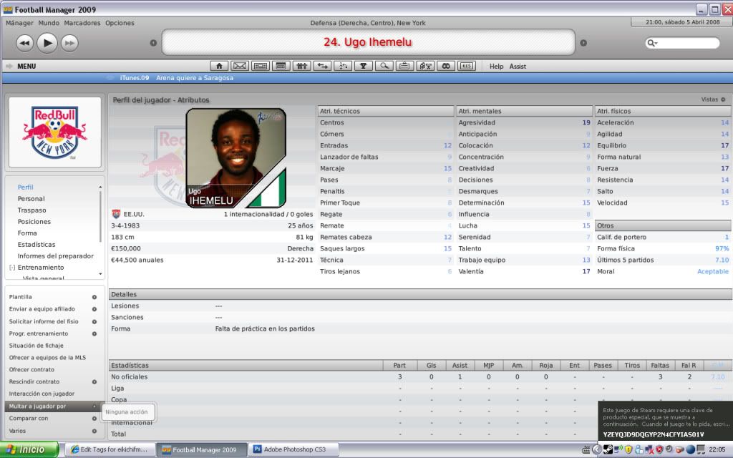
Task: Click the toolbar icon right of the envelope
Action: 260,66
